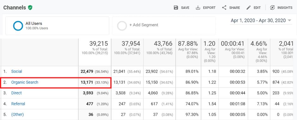This screenshot has height=120, width=297.
Task: Click Referral users value 477
Action: [x=90, y=104]
